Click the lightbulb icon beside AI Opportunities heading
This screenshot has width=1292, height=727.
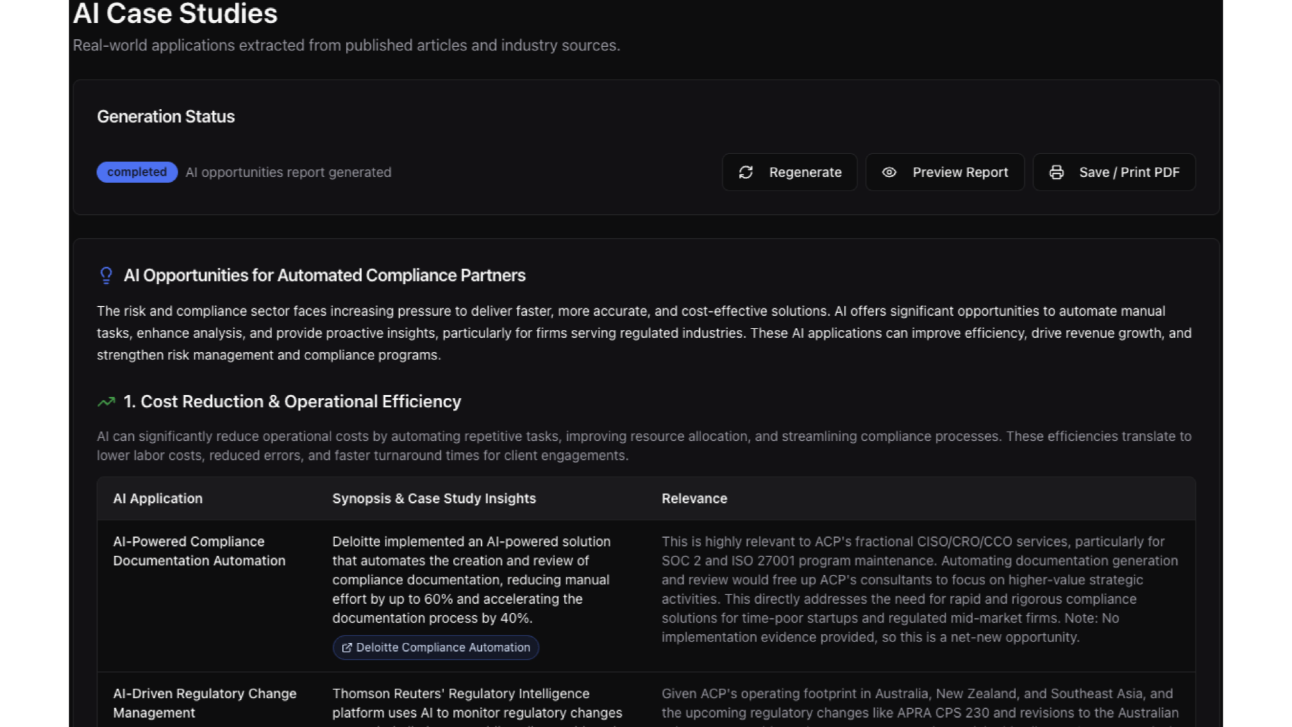point(106,275)
